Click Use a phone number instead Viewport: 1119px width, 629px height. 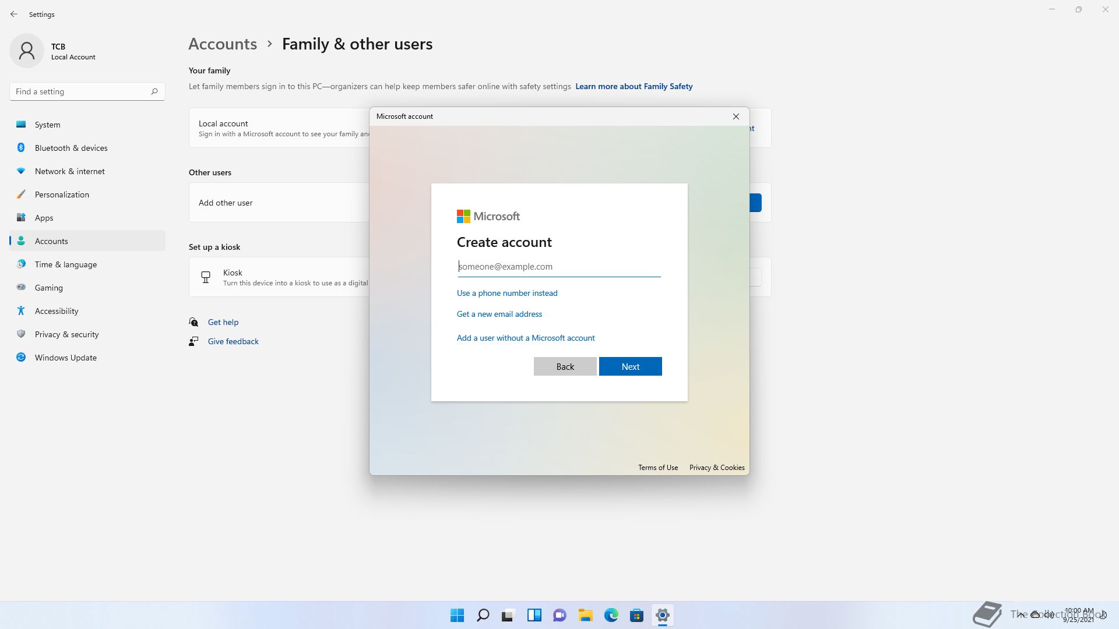tap(506, 293)
